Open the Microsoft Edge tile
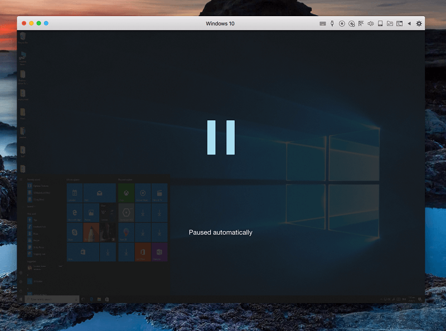Viewport: 446px width, 331px height. click(x=75, y=212)
